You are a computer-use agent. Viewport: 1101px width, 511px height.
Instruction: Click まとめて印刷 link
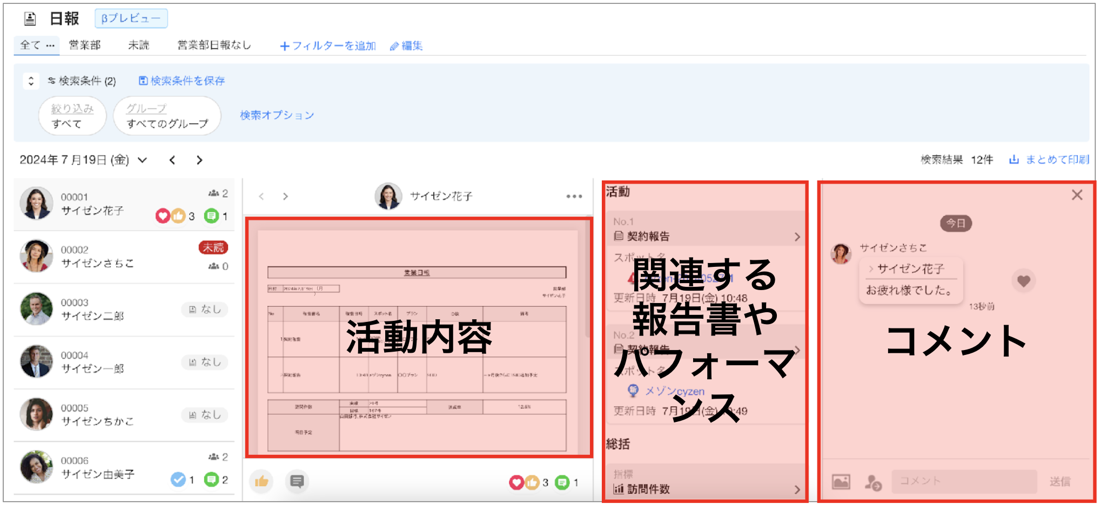pyautogui.click(x=1049, y=159)
